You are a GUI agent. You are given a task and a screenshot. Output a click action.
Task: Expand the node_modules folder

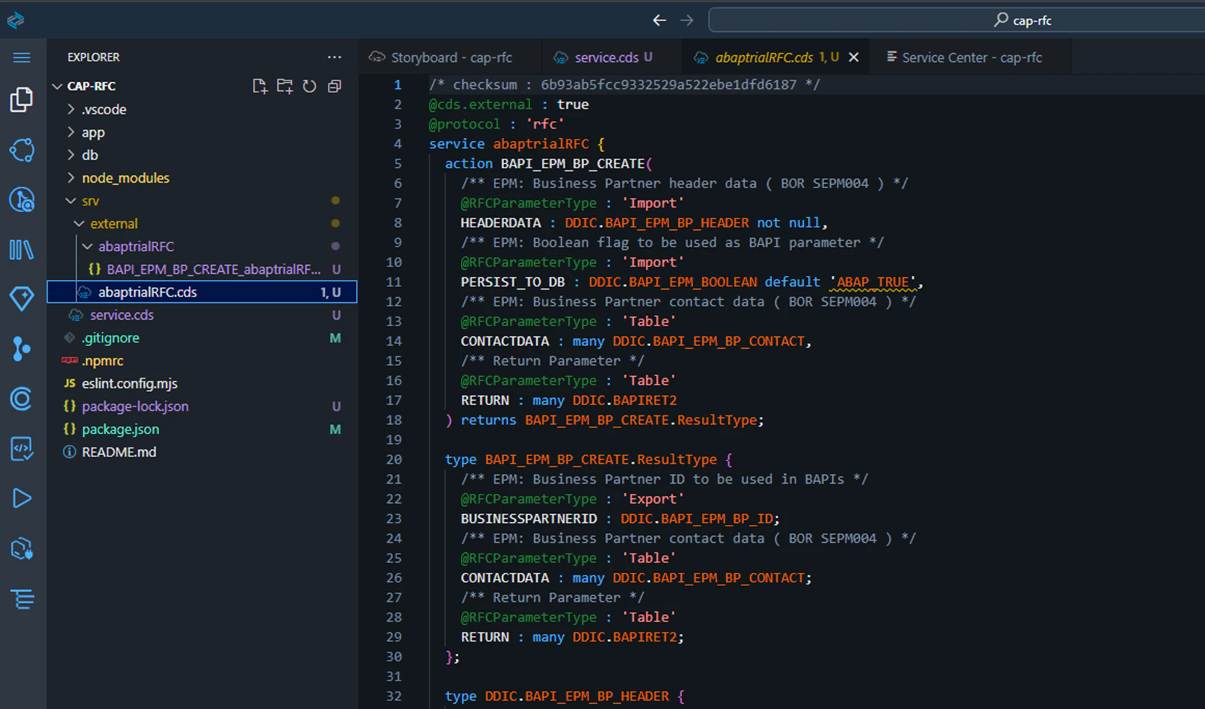pyautogui.click(x=125, y=178)
